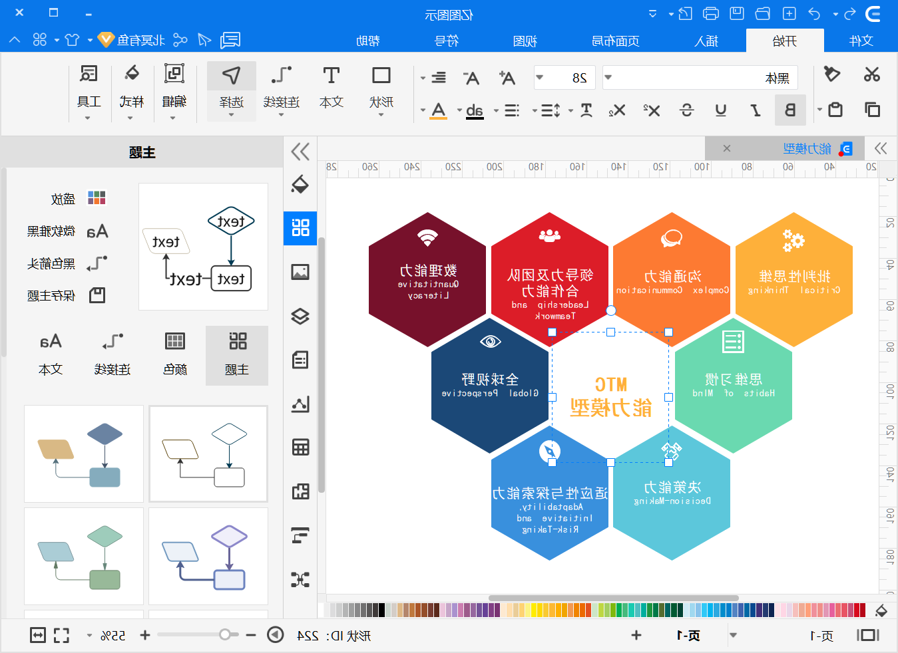Image resolution: width=898 pixels, height=653 pixels.
Task: Click the Cut scissors icon
Action: click(x=871, y=74)
